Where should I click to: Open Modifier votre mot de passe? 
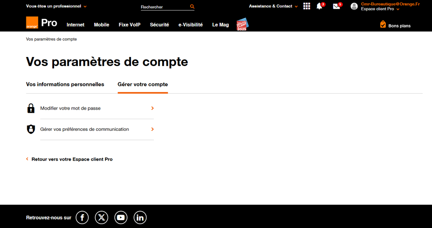click(x=97, y=108)
